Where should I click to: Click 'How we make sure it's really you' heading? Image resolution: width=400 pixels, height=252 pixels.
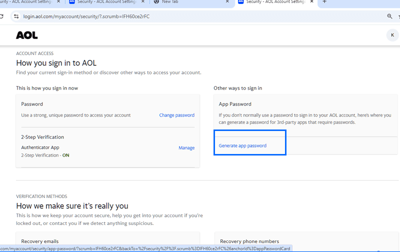tap(72, 206)
